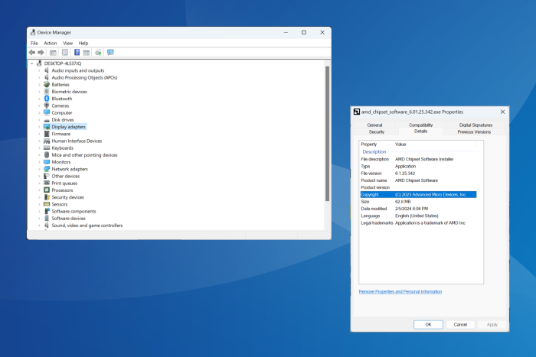The image size is (536, 357).
Task: Click the Batteries category icon
Action: tap(47, 85)
